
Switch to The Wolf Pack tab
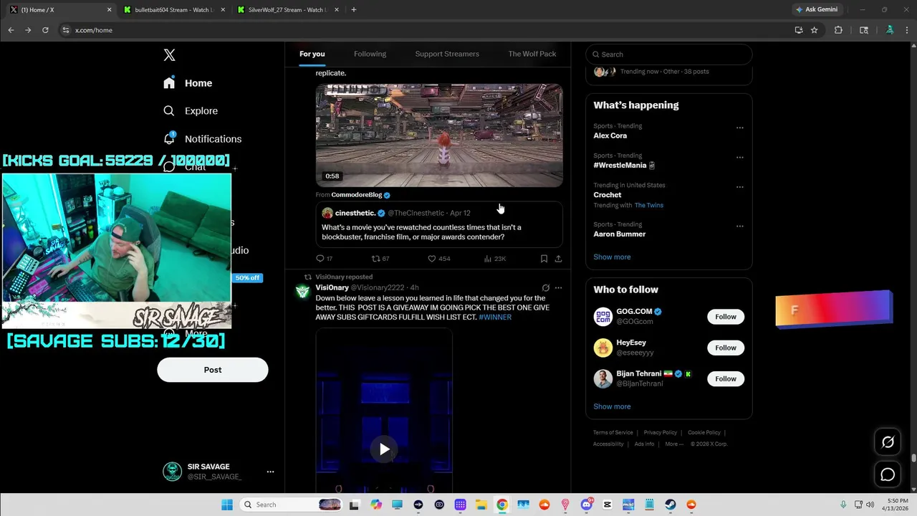(532, 54)
